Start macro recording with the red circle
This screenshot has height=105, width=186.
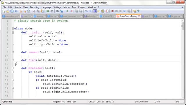pyautogui.click(x=112, y=11)
